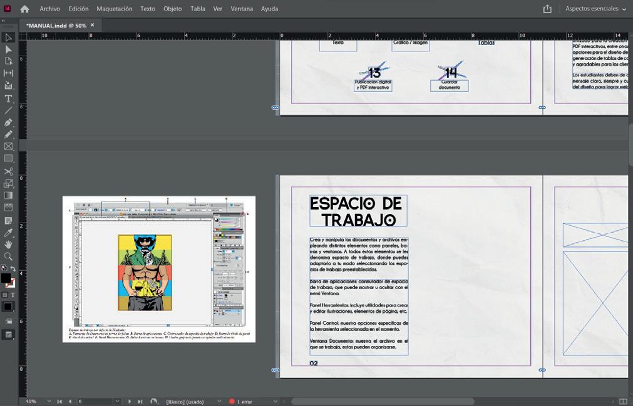Viewport: 633px width, 406px height.
Task: Toggle the screen mode button
Action: pyautogui.click(x=9, y=335)
